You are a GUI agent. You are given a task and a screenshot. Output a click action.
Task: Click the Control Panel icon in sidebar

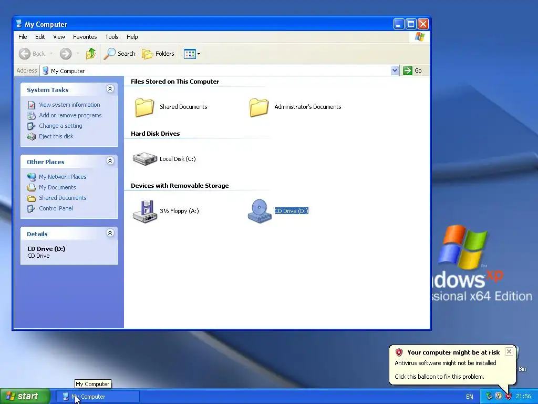click(31, 208)
